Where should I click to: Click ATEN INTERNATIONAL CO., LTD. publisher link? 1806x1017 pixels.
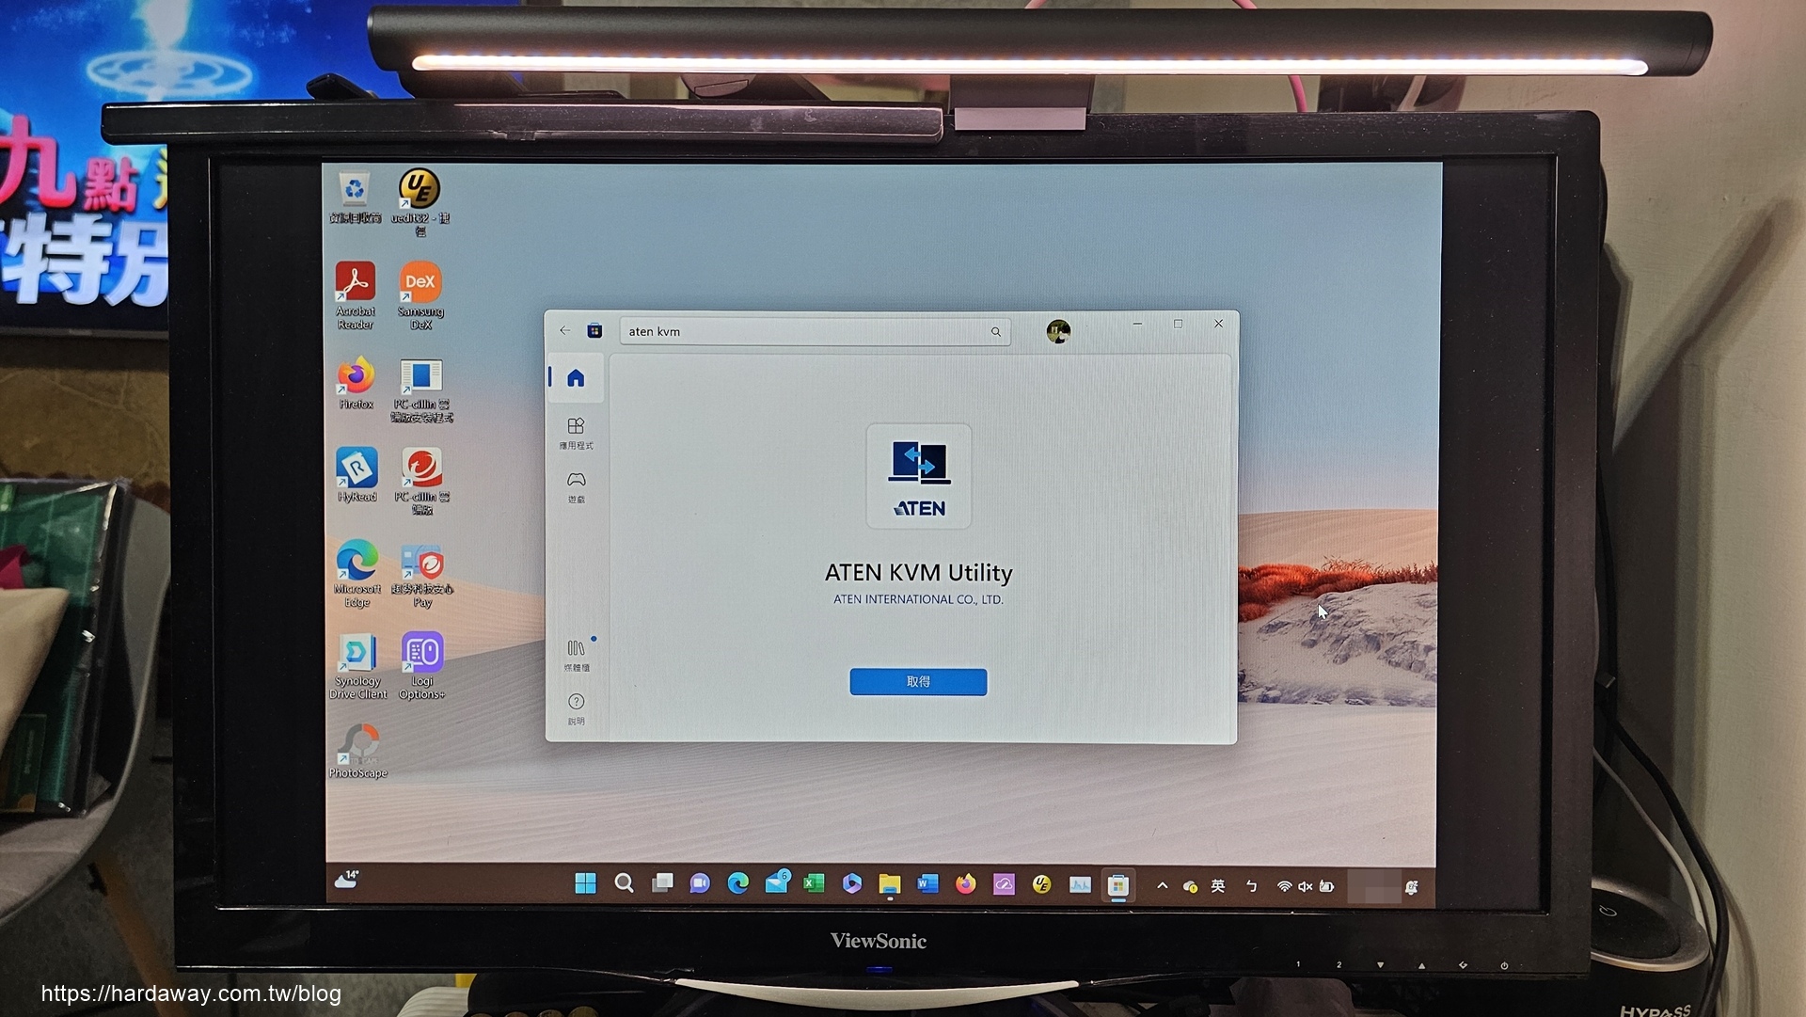pos(918,599)
